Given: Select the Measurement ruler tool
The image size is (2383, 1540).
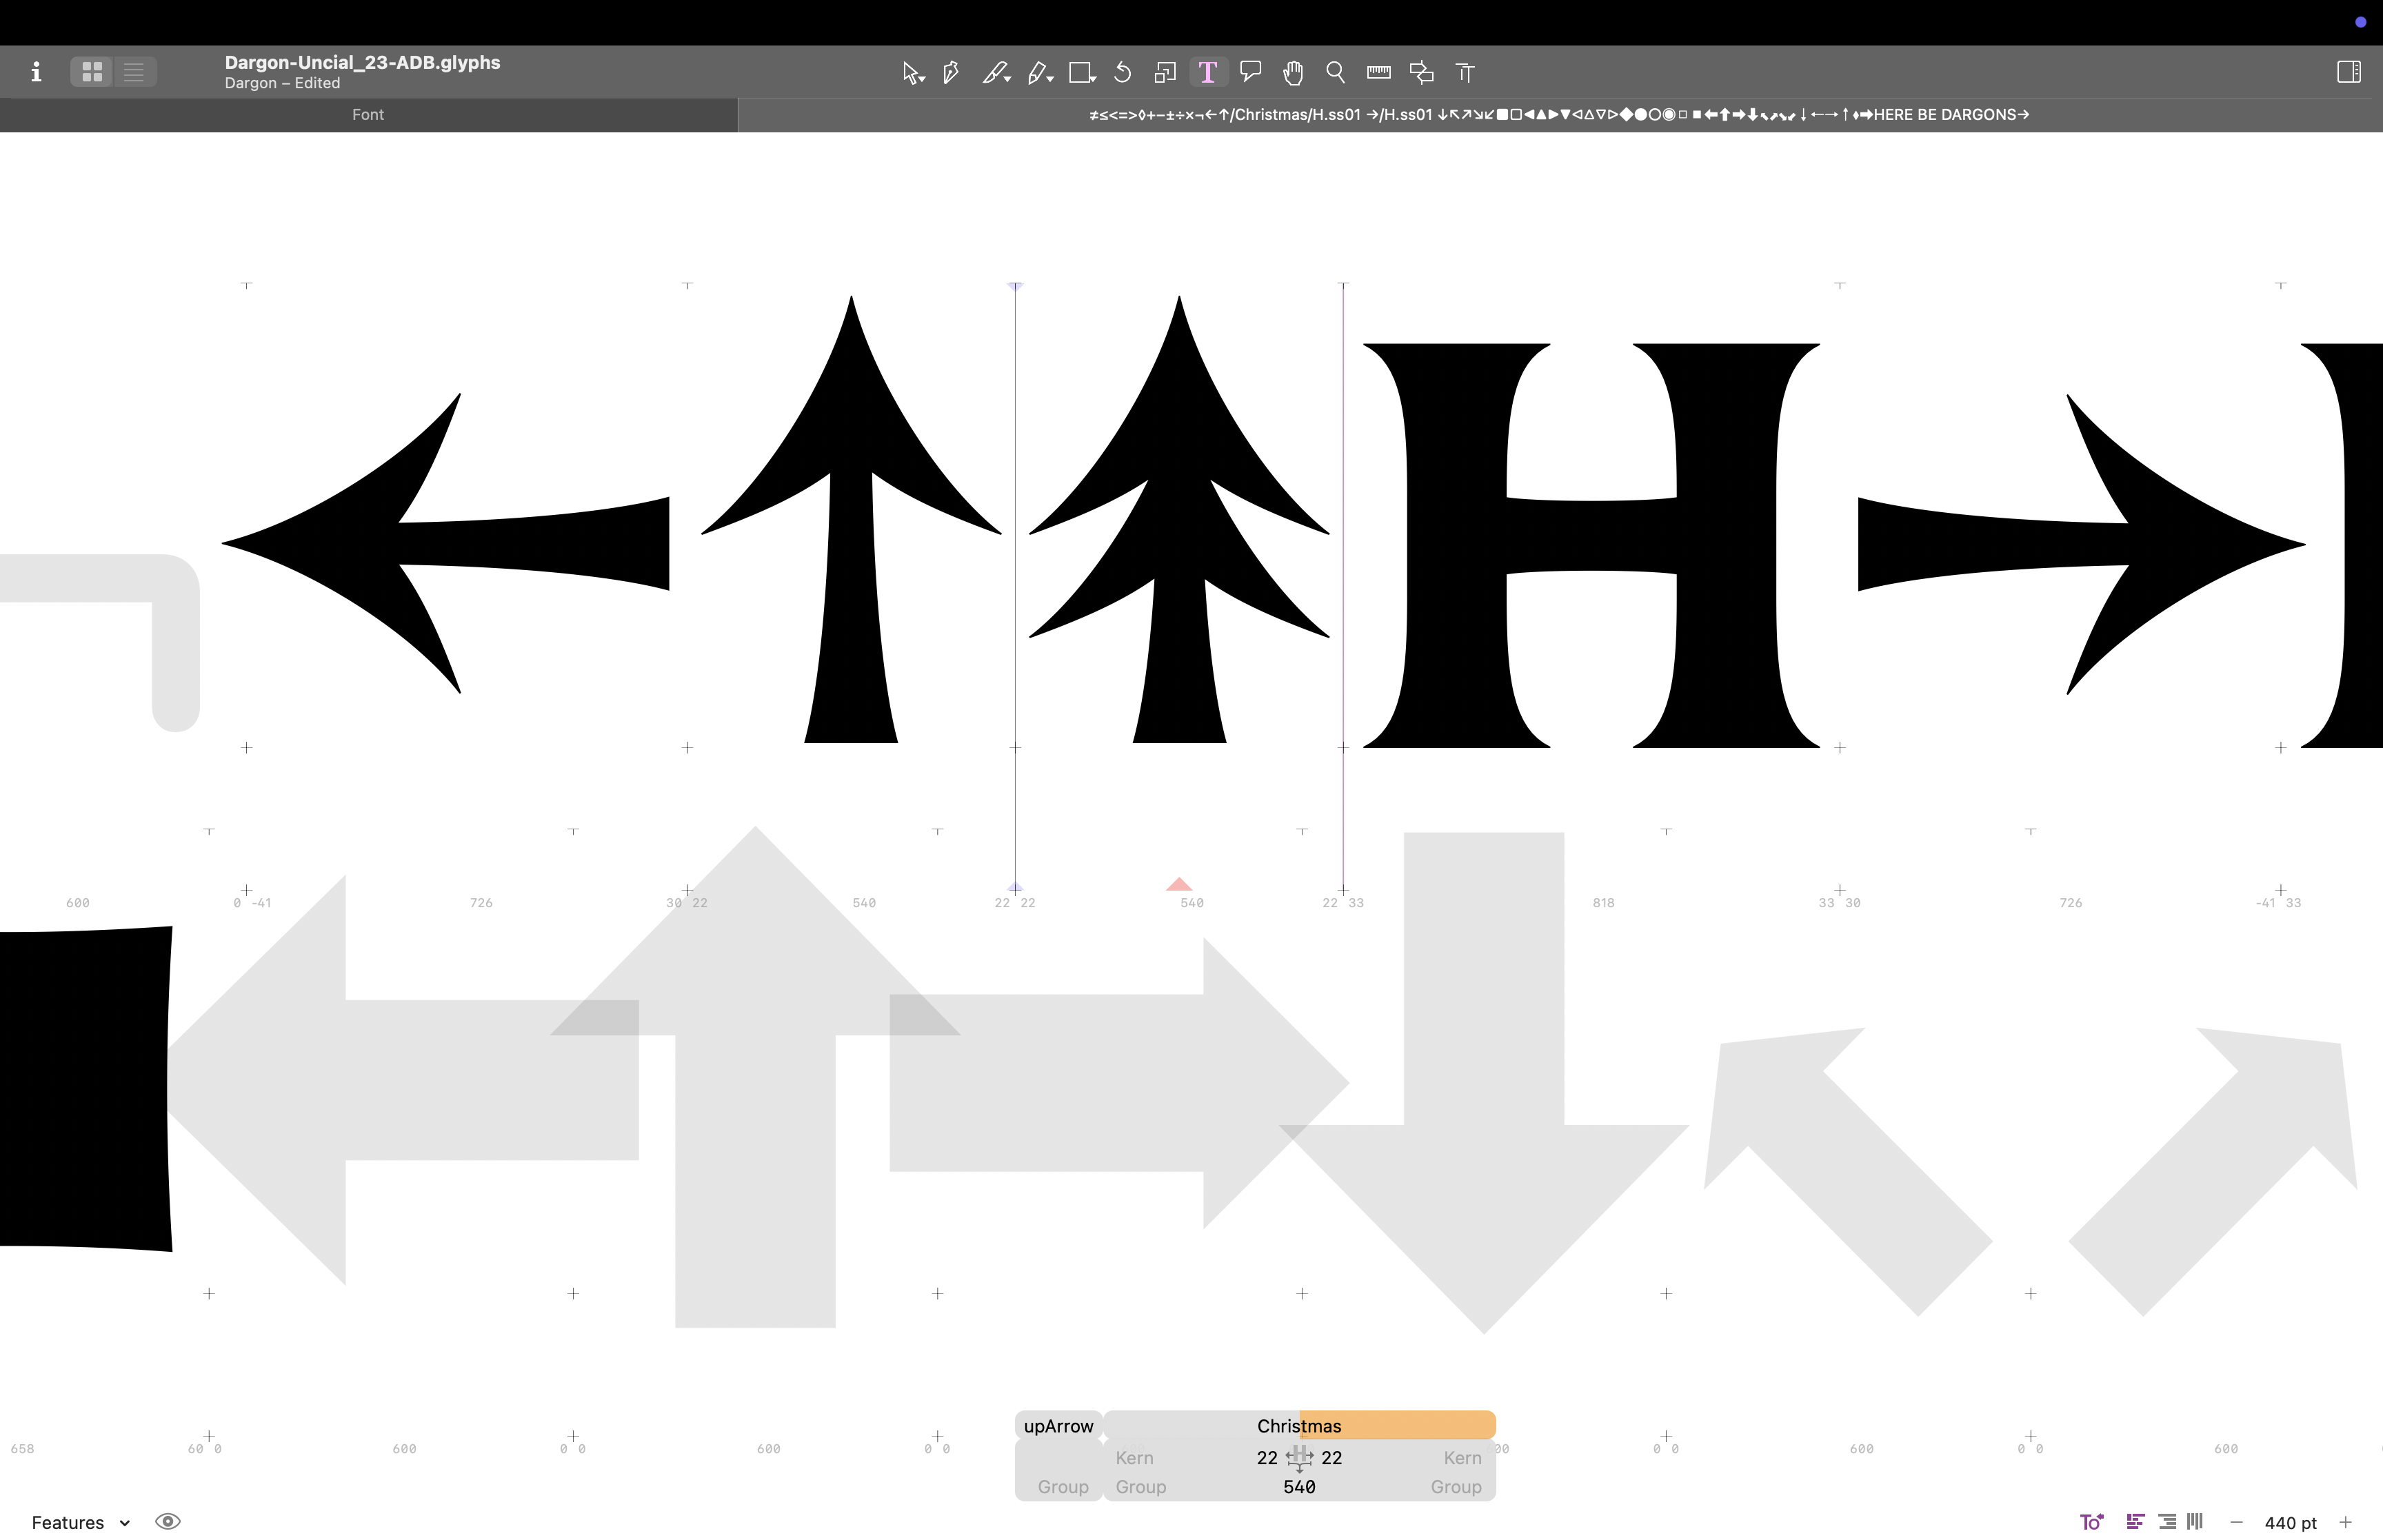Looking at the screenshot, I should pos(1379,72).
